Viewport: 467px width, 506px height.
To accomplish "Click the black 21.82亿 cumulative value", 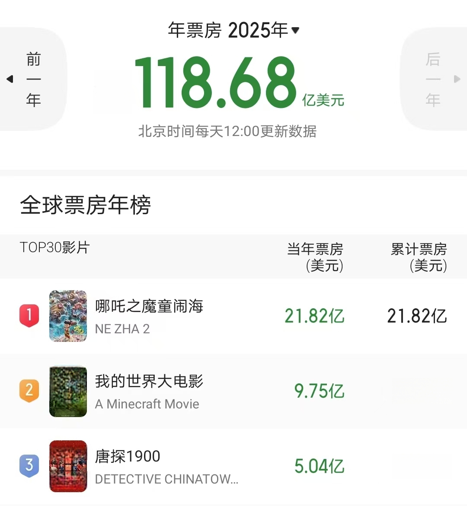I will 417,316.
